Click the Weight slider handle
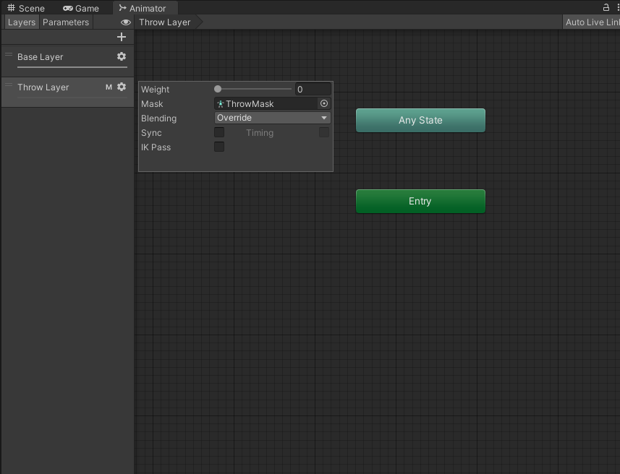The height and width of the screenshot is (474, 620). tap(218, 90)
